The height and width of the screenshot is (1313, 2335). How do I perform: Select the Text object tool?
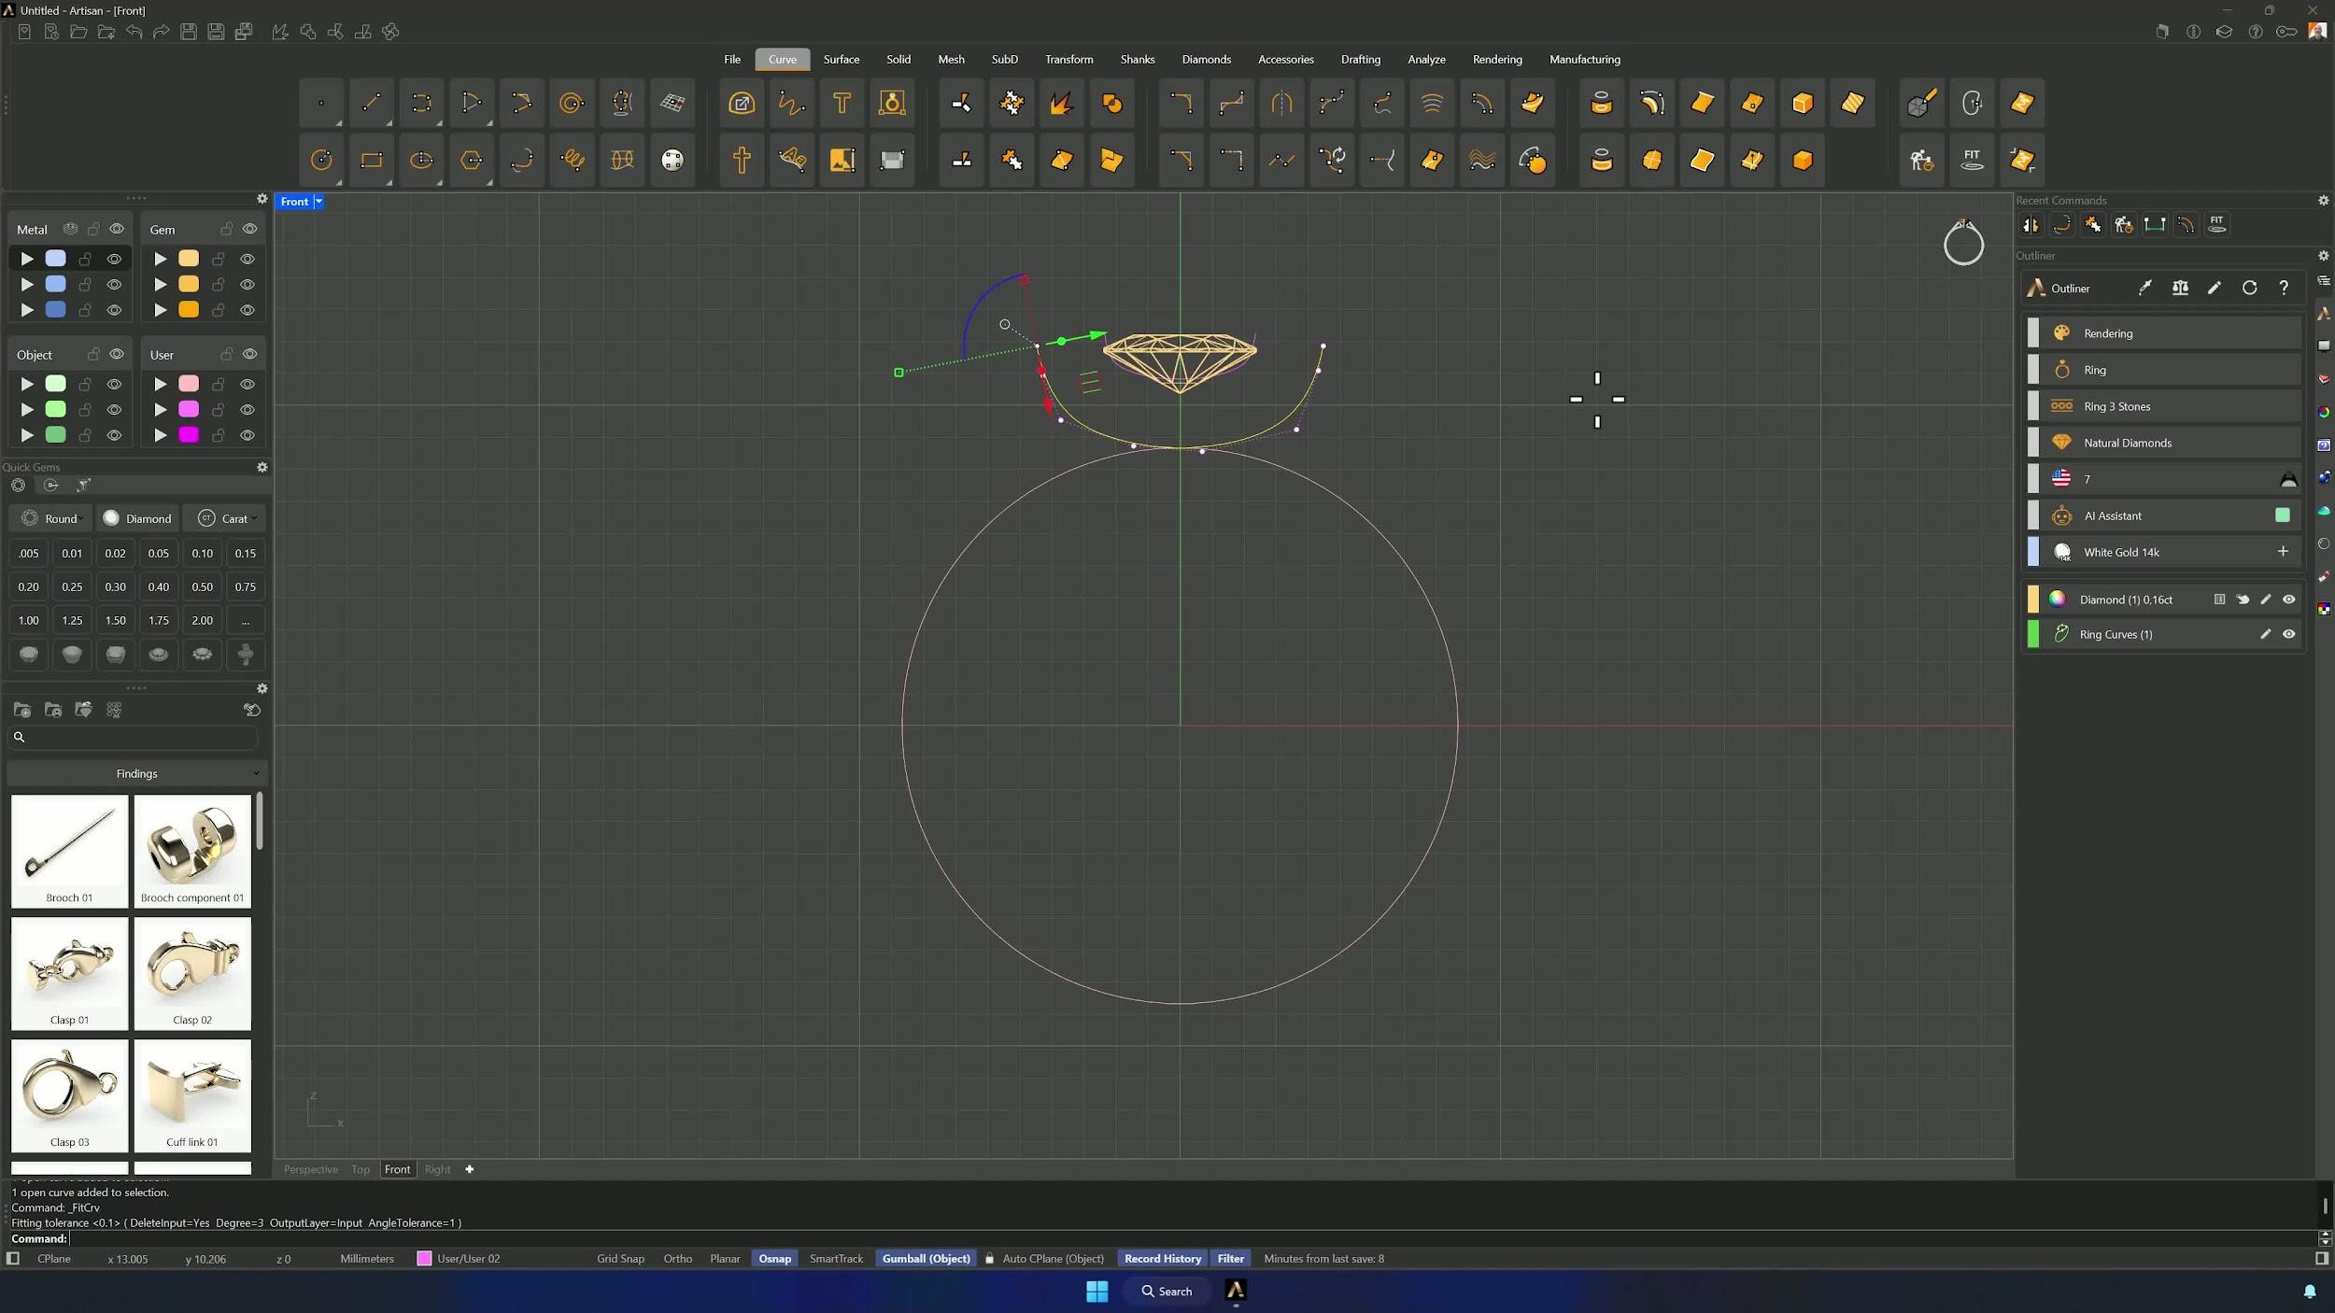tap(842, 103)
